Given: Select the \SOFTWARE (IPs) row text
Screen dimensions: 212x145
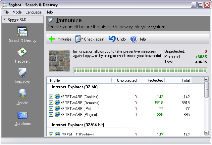Looking at the screenshot, I should coord(76,108).
